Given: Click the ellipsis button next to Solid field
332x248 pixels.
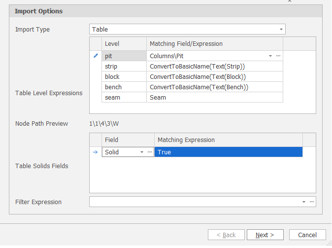Looking at the screenshot, I should point(150,152).
